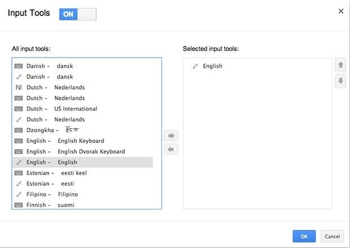Confirm with the OK button
350x248 pixels.
304,236
